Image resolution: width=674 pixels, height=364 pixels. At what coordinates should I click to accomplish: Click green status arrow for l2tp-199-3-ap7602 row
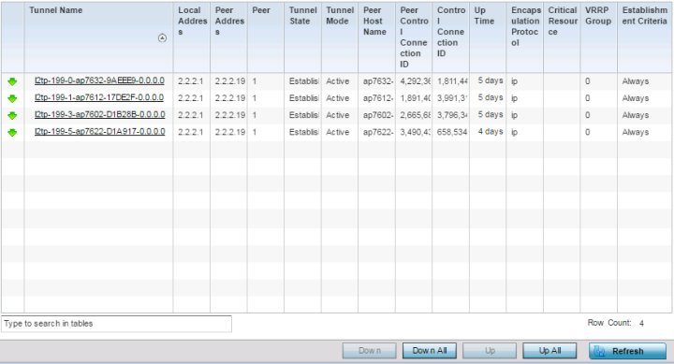12,115
